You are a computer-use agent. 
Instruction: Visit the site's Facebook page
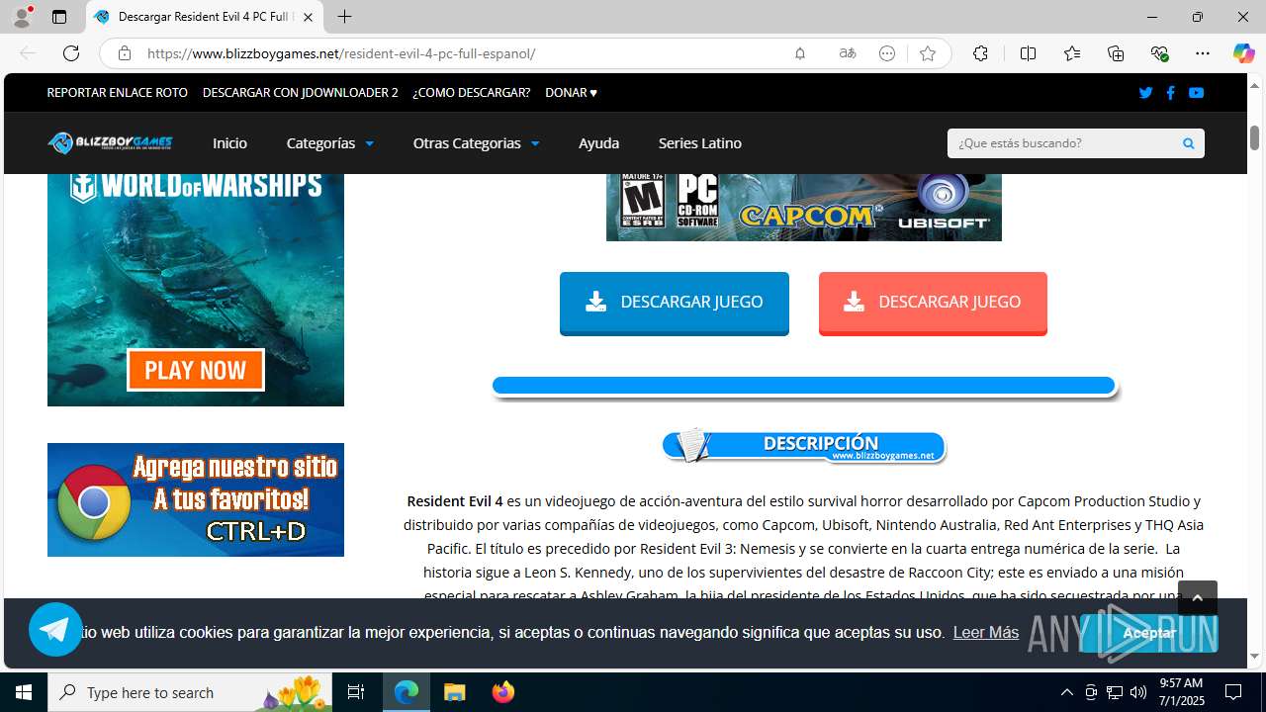[x=1170, y=93]
